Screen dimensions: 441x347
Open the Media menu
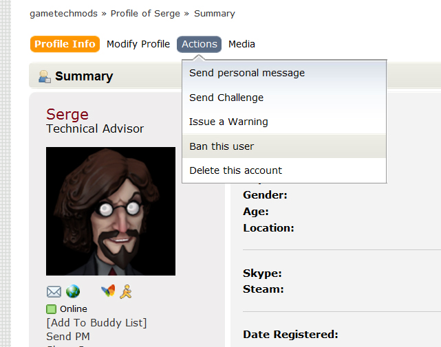tap(241, 44)
